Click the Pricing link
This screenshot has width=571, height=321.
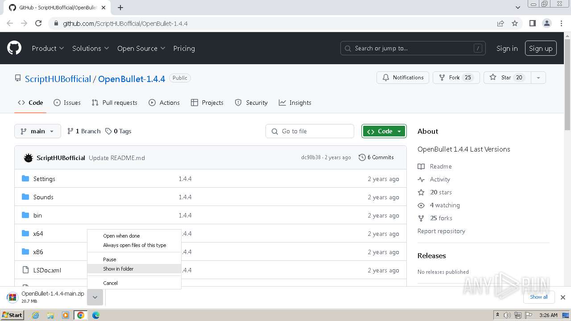(184, 48)
